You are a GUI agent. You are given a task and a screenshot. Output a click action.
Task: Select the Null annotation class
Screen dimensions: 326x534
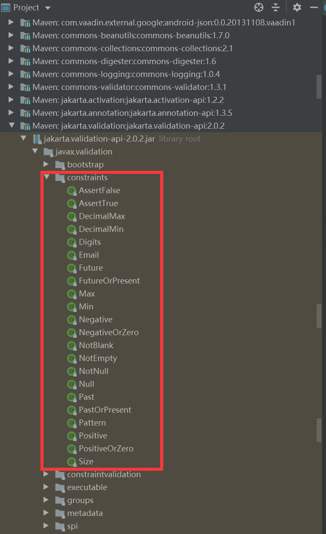pyautogui.click(x=87, y=384)
